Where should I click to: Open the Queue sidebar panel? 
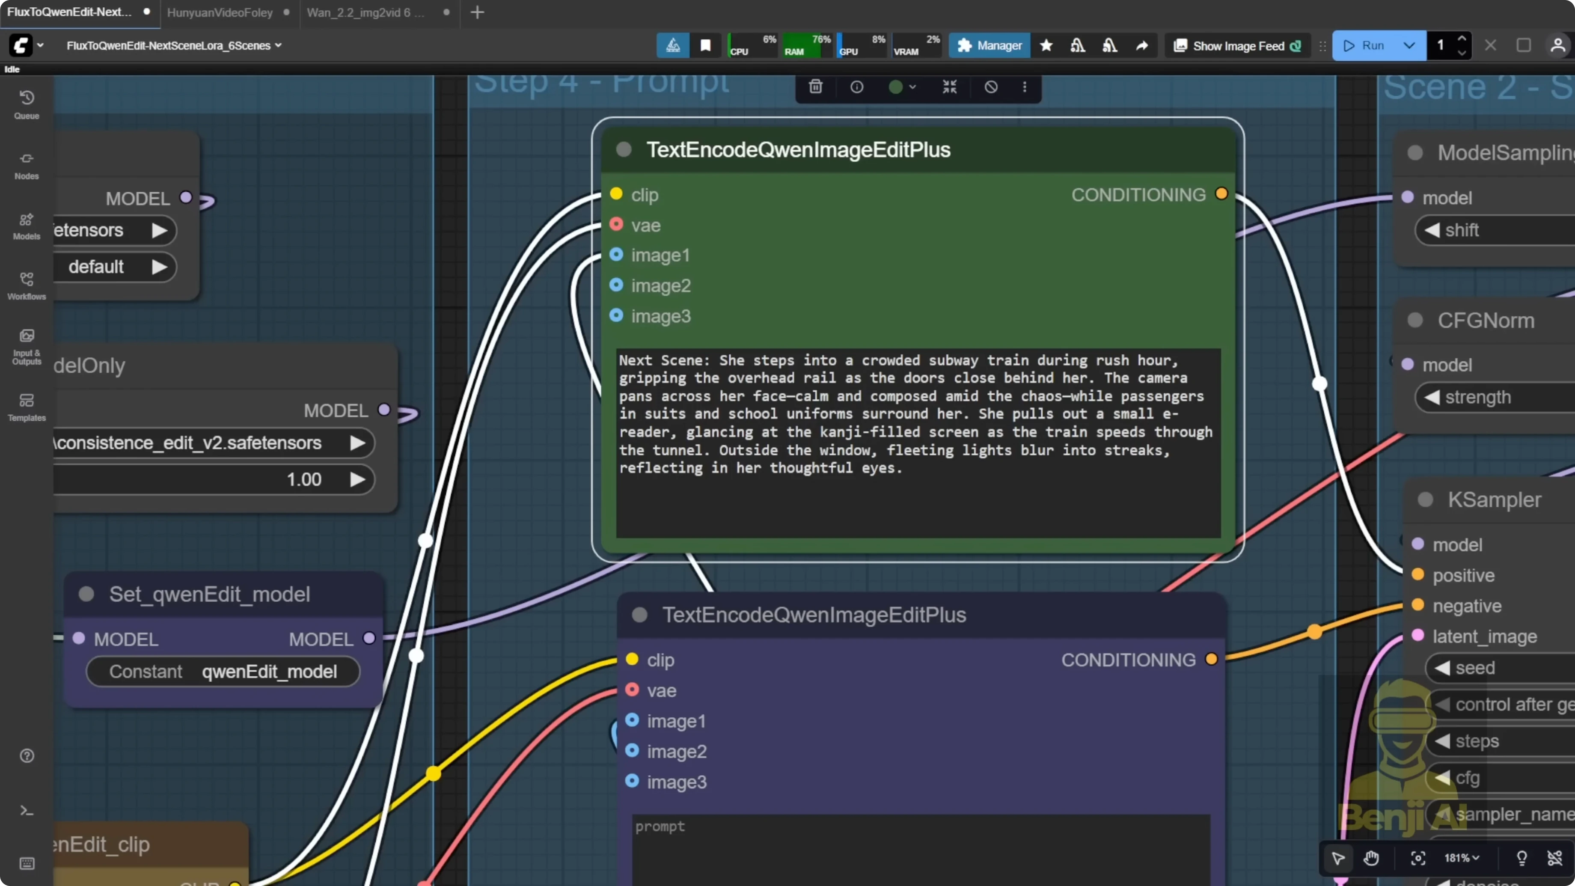click(26, 104)
